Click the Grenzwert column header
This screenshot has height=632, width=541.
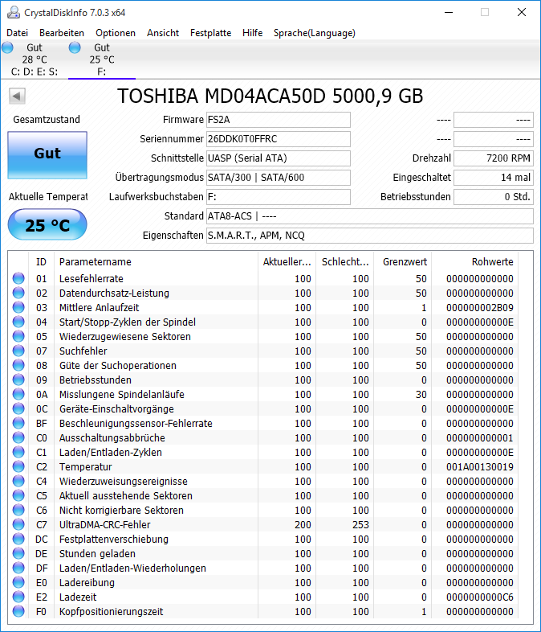click(403, 262)
